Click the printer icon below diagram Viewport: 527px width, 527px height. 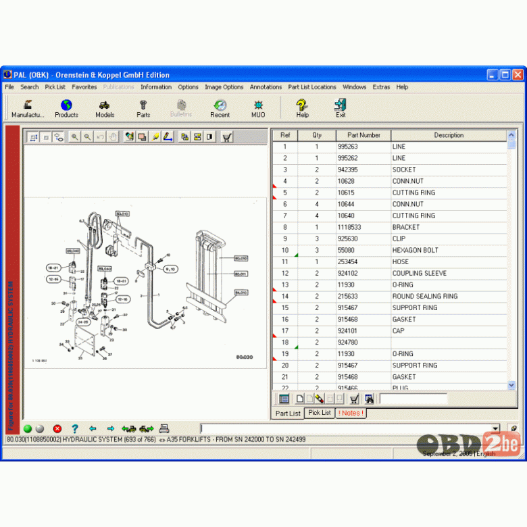pos(164,428)
